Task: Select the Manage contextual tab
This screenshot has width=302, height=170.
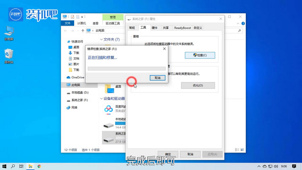Action: 113,17
